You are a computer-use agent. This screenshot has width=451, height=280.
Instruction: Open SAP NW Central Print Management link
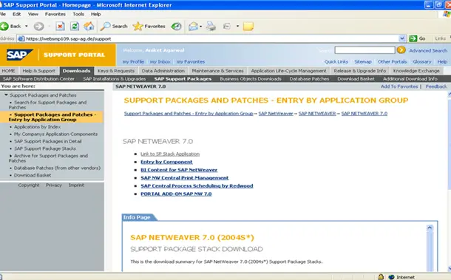click(x=185, y=178)
